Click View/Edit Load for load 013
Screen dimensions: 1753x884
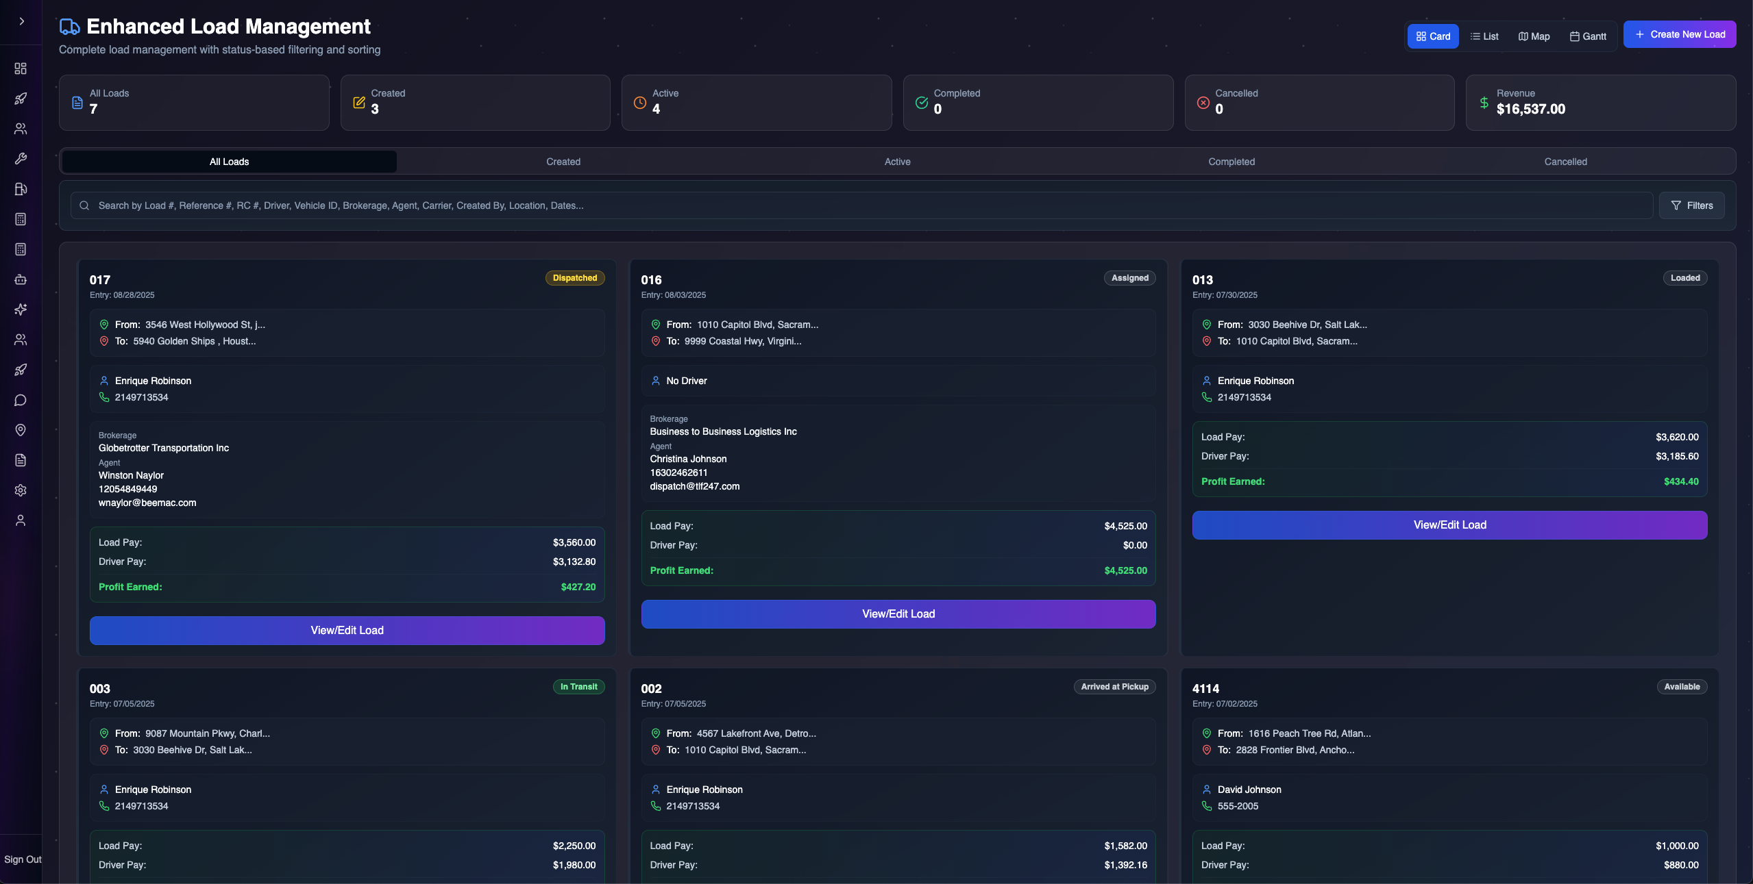click(x=1449, y=525)
